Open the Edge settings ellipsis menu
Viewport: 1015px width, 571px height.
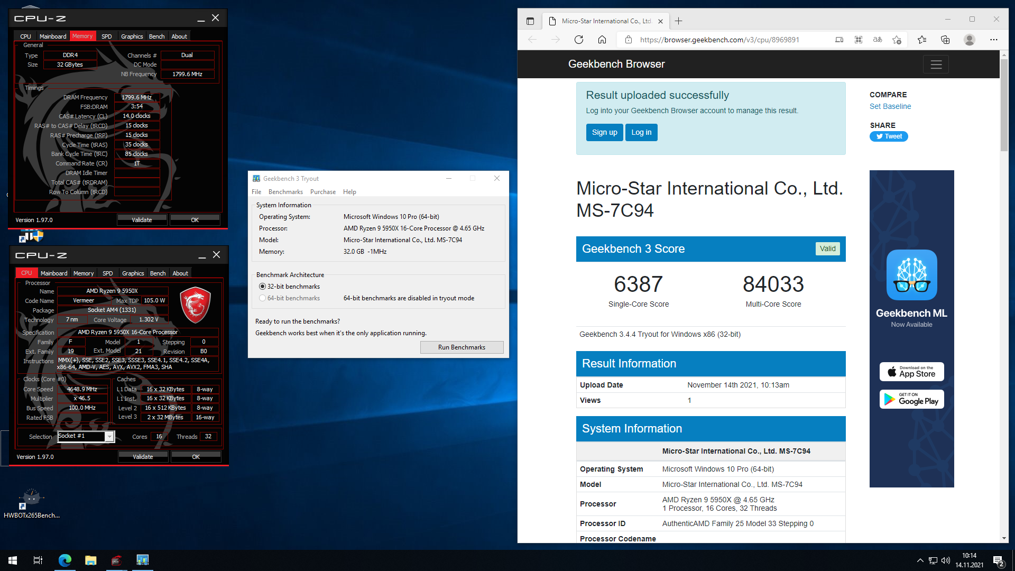tap(994, 40)
